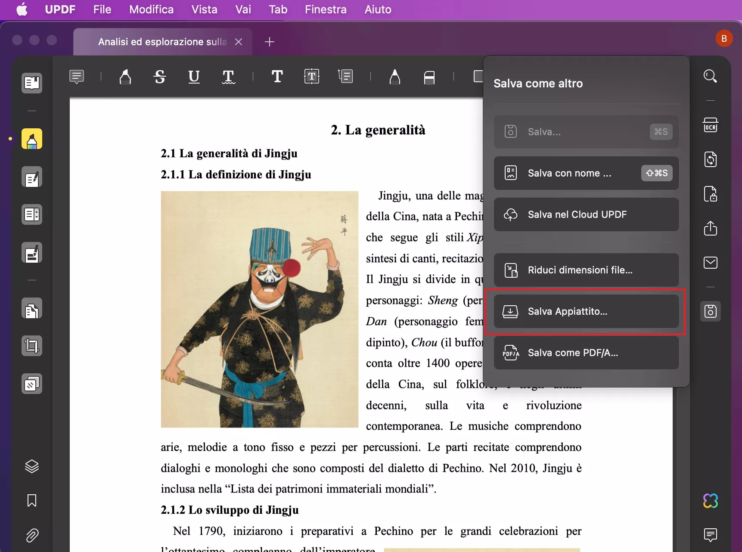The width and height of the screenshot is (742, 552).
Task: Open the Reader mode sidebar icon
Action: (x=32, y=83)
